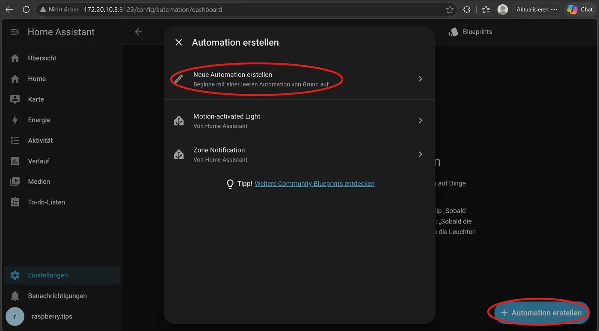Close the Automation erstellen dialog
The height and width of the screenshot is (331, 599).
pyautogui.click(x=179, y=42)
